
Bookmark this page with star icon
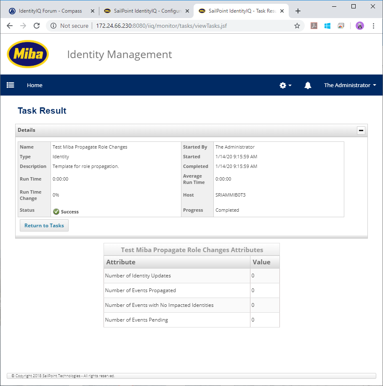point(297,26)
